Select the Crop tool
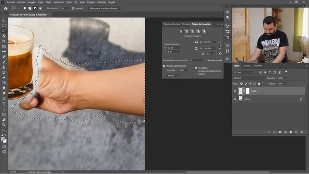Screen dimensions: 309x174 coord(4,41)
